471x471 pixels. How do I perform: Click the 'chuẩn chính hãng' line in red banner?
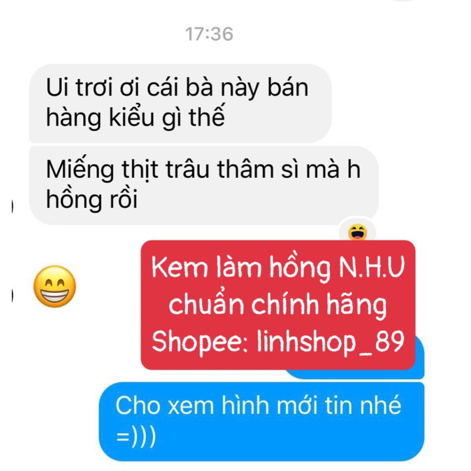pos(277,304)
